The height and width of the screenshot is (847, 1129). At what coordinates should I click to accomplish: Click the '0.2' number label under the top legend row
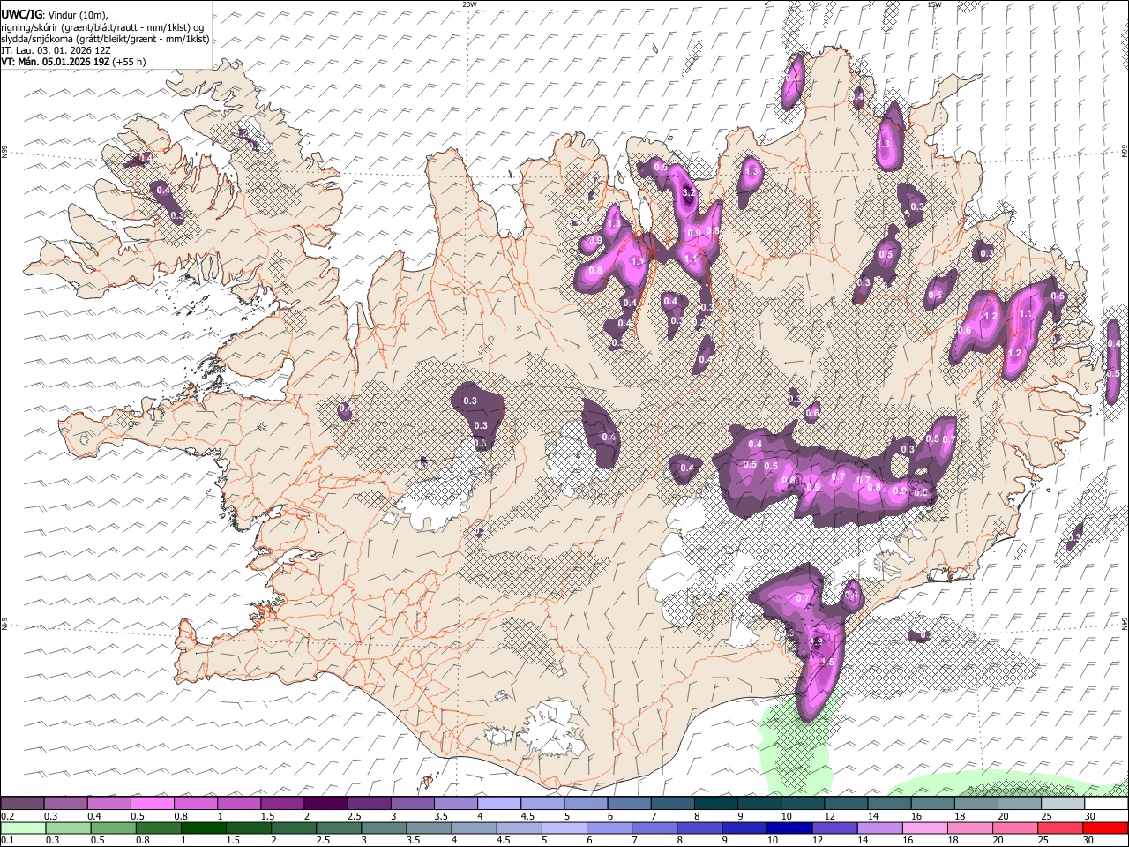pos(7,816)
